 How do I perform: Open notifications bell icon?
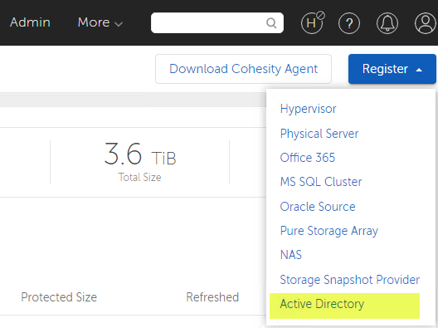click(387, 23)
